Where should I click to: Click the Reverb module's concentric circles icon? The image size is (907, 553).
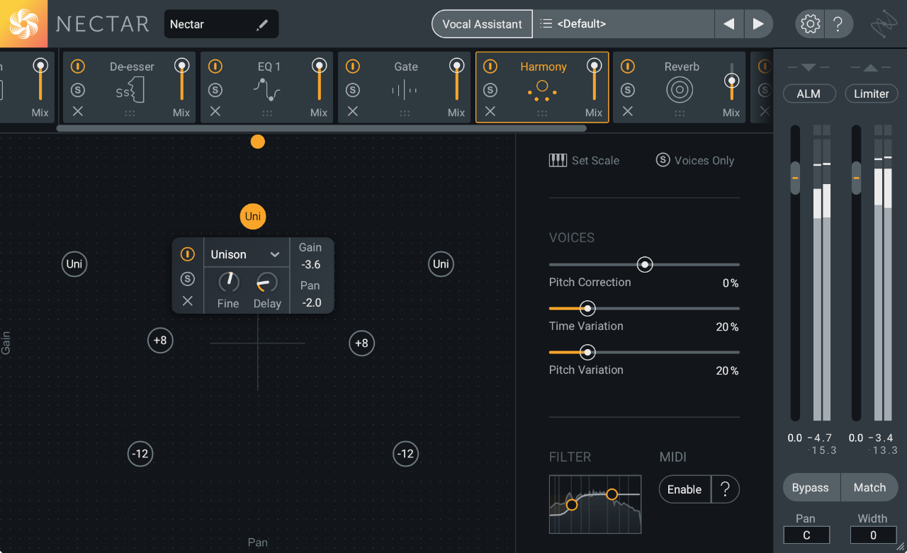click(680, 90)
